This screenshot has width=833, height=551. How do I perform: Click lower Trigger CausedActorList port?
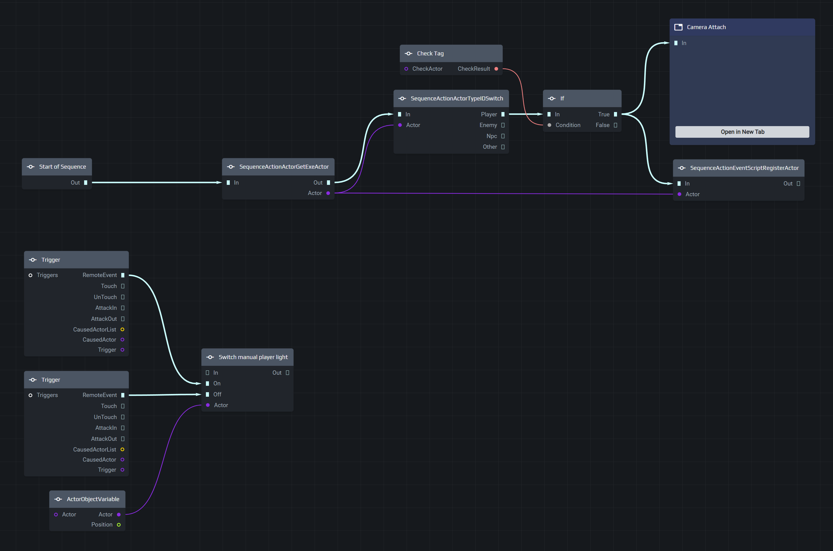(122, 449)
